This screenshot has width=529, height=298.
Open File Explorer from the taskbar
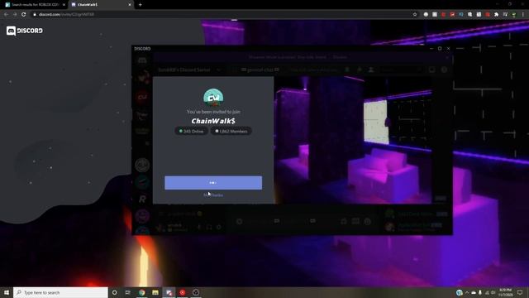click(x=155, y=292)
